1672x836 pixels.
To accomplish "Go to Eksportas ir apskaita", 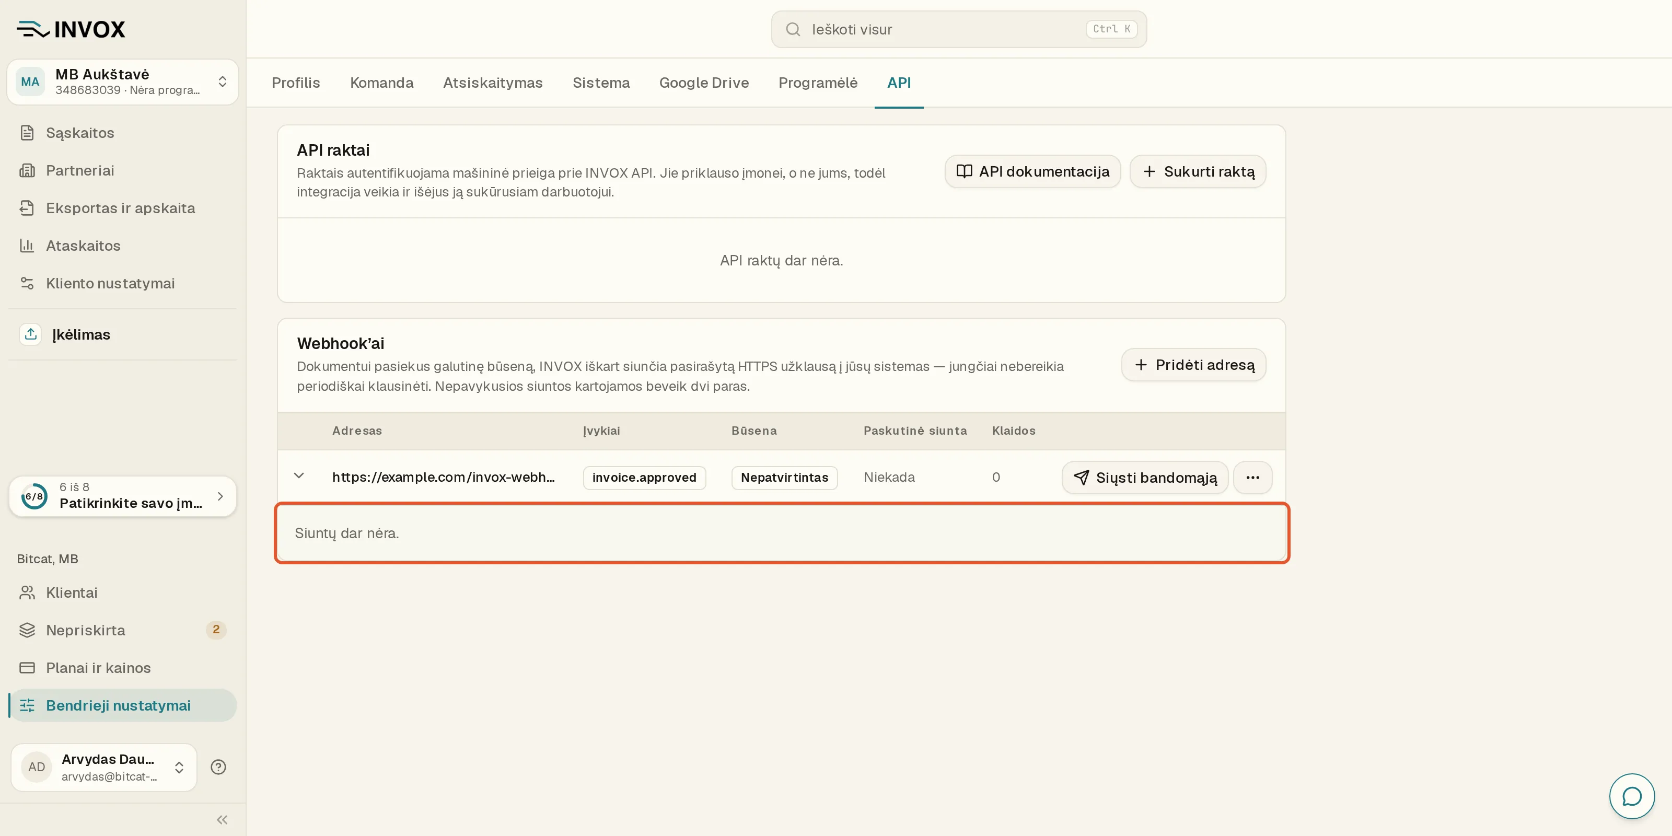I will (x=122, y=208).
